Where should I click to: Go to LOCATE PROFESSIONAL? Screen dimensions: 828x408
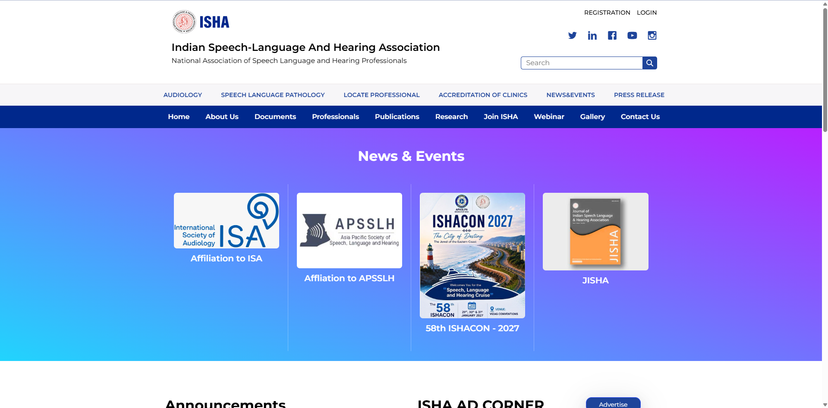381,95
